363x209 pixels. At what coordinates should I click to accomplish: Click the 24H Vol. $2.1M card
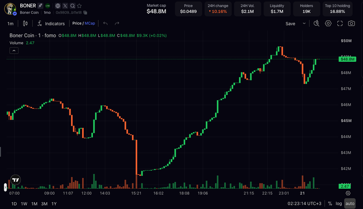(x=248, y=9)
